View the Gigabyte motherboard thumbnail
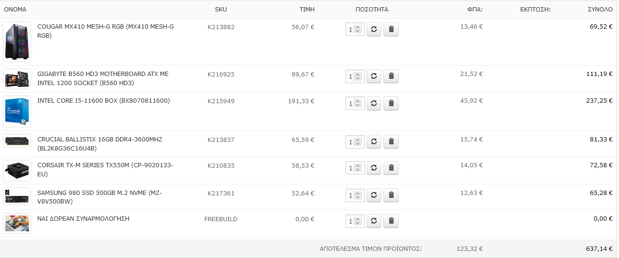This screenshot has height=258, width=619. pyautogui.click(x=17, y=79)
